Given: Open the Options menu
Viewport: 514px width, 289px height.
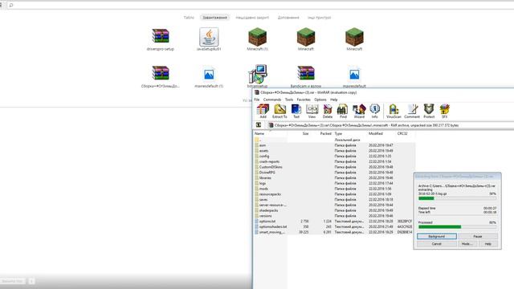Looking at the screenshot, I should coord(320,100).
